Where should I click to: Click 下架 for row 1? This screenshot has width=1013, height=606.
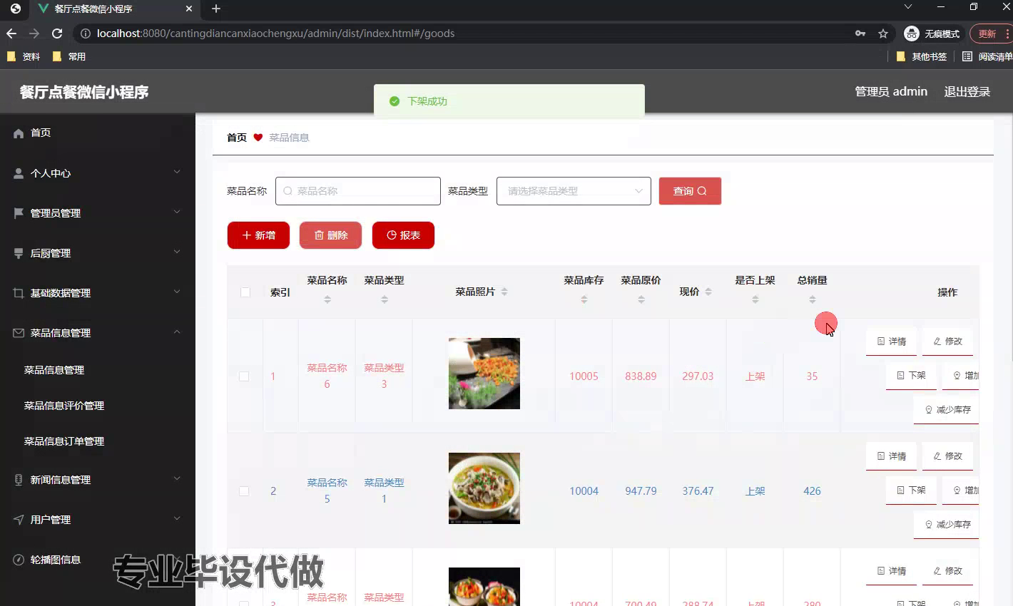(911, 375)
